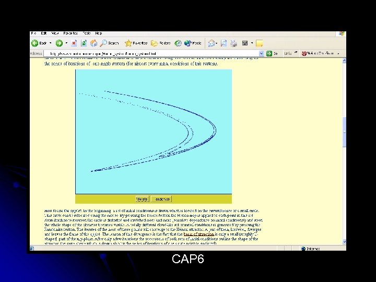Go to the home page via Home icon
The height and width of the screenshot is (282, 376).
(x=93, y=43)
